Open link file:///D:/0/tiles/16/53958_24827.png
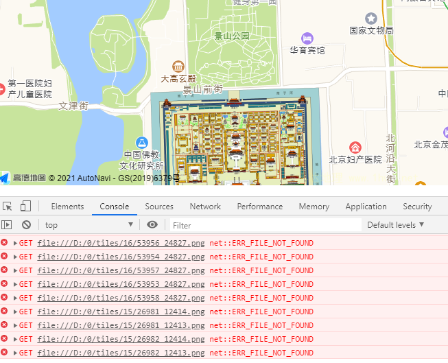Screen dimensions: 448x363 [x=121, y=298]
